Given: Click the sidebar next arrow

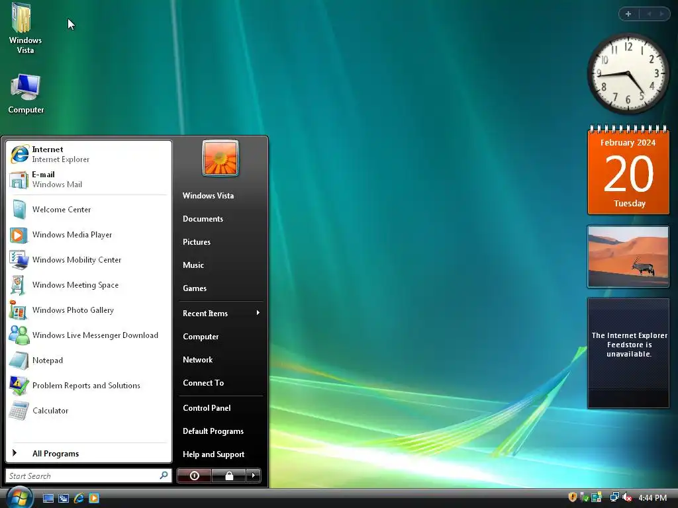Looking at the screenshot, I should [x=661, y=14].
